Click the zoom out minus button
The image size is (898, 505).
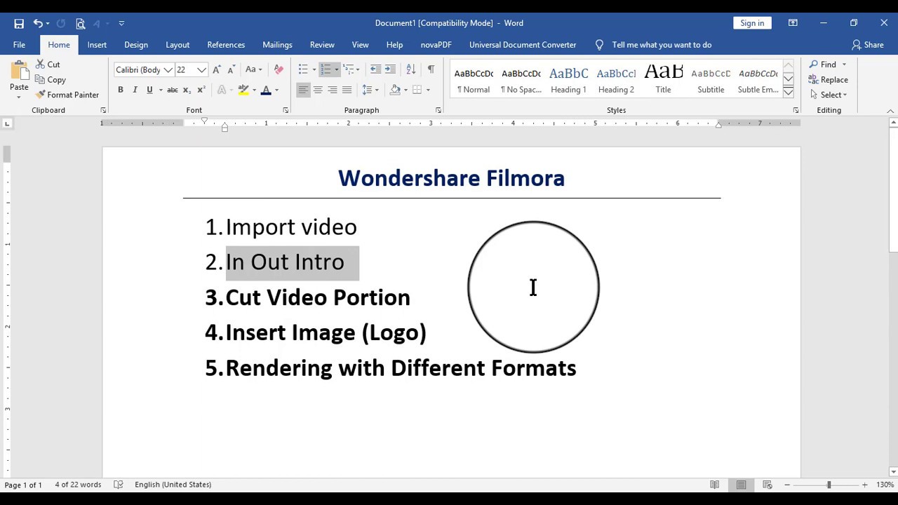pyautogui.click(x=787, y=485)
